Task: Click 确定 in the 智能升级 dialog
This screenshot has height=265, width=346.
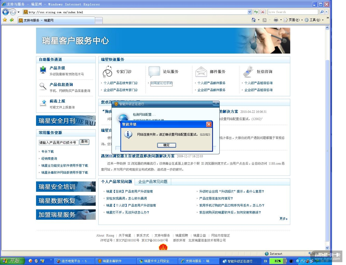Action: click(x=167, y=145)
